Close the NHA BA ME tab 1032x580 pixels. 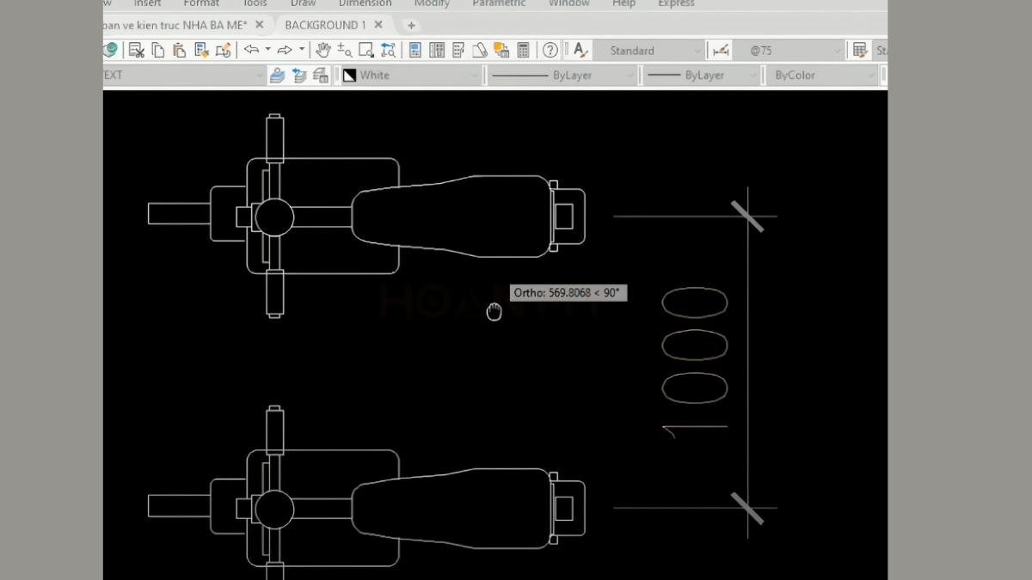[259, 25]
